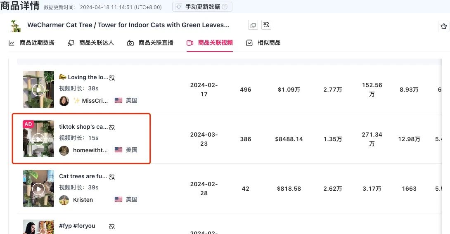The width and height of the screenshot is (450, 234).
Task: Play the MissCri cat tree video
Action: click(x=38, y=90)
